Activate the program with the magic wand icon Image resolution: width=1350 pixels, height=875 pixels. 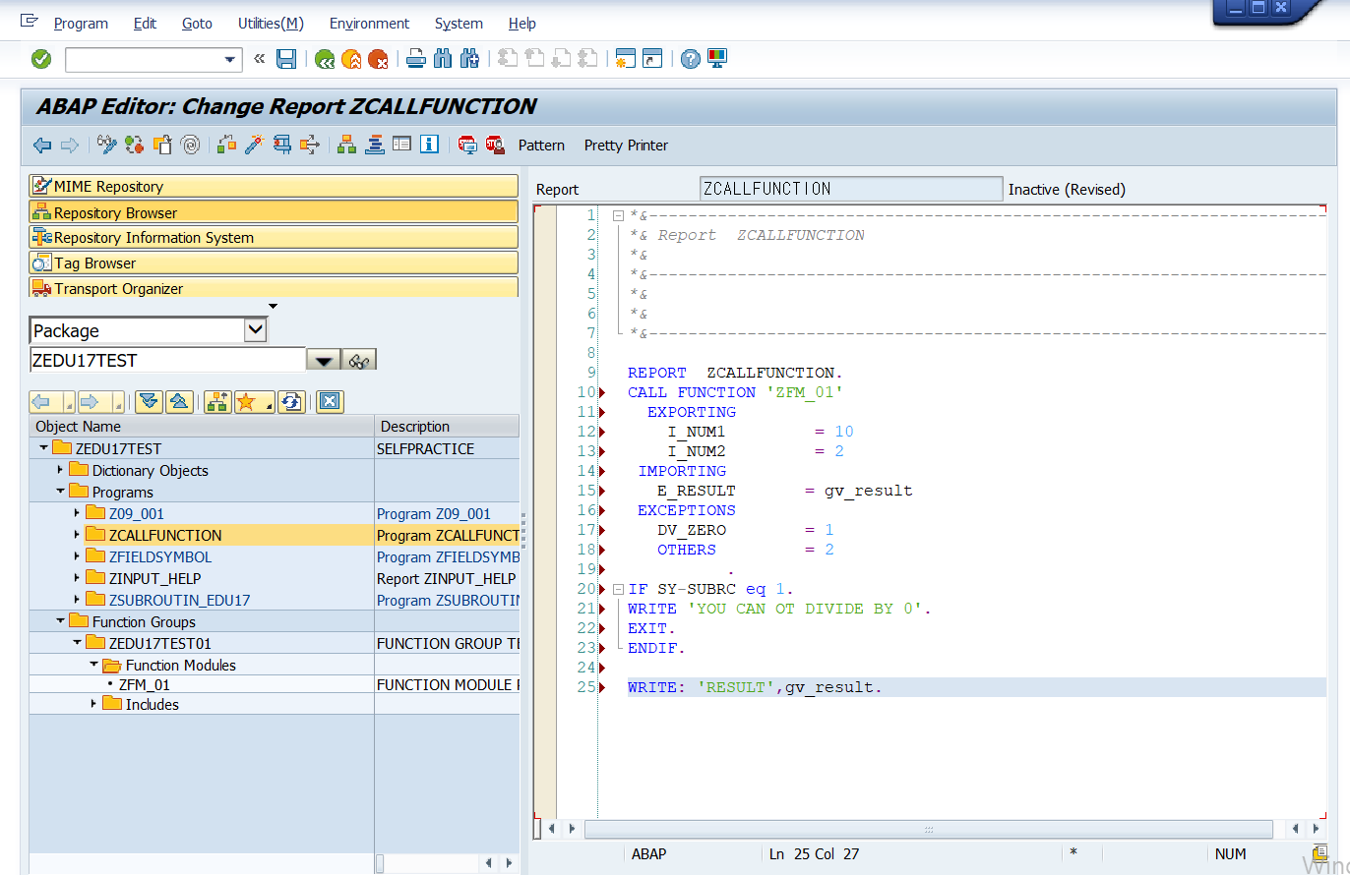point(254,146)
